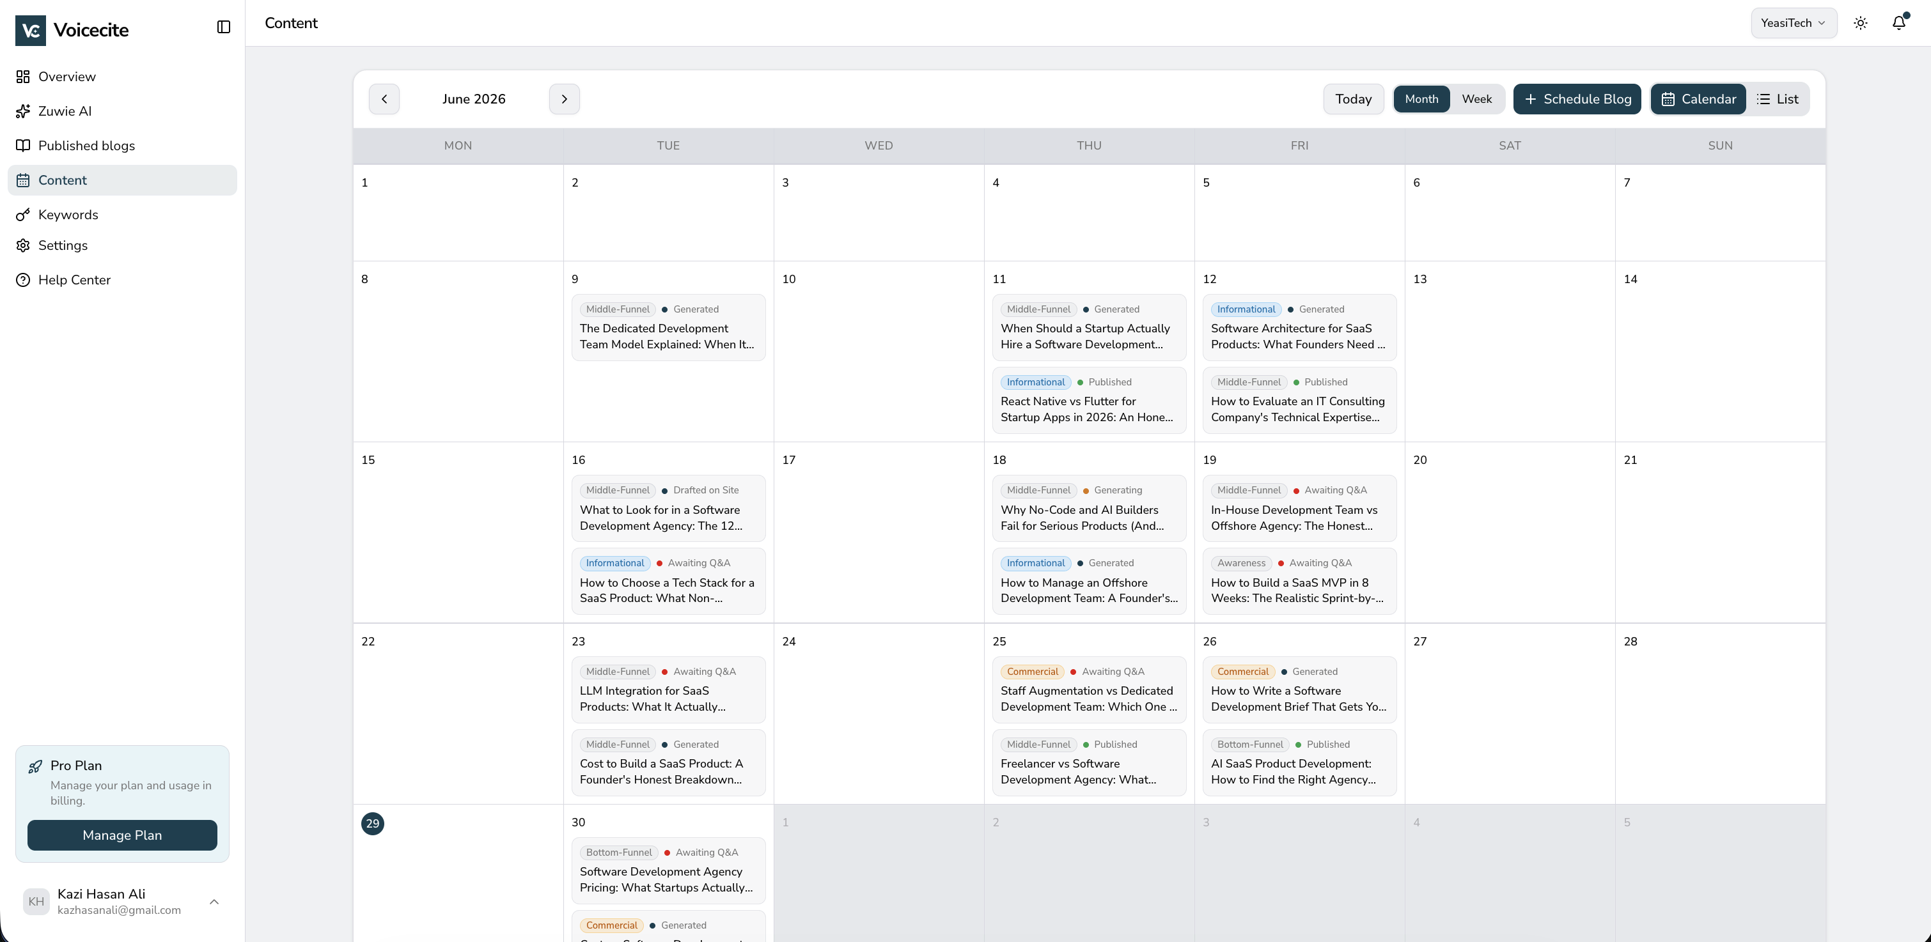Viewport: 1931px width, 942px height.
Task: Click the Zuwie AI sparkle icon
Action: click(x=23, y=111)
